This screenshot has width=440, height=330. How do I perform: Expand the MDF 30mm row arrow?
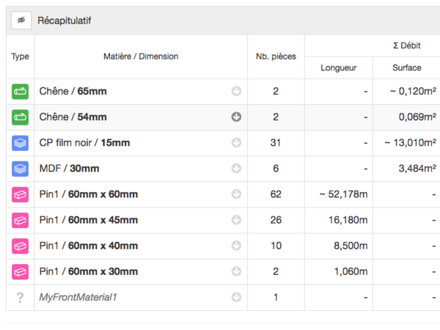point(236,169)
